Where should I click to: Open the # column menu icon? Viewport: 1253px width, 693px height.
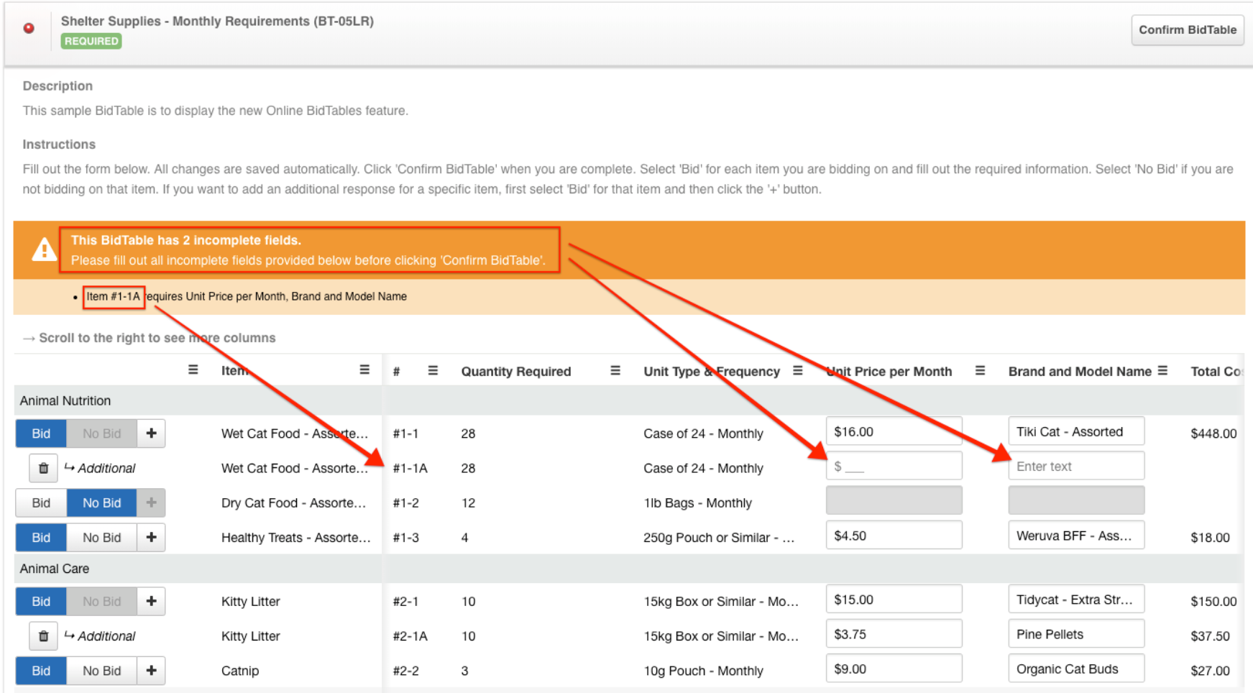tap(433, 371)
